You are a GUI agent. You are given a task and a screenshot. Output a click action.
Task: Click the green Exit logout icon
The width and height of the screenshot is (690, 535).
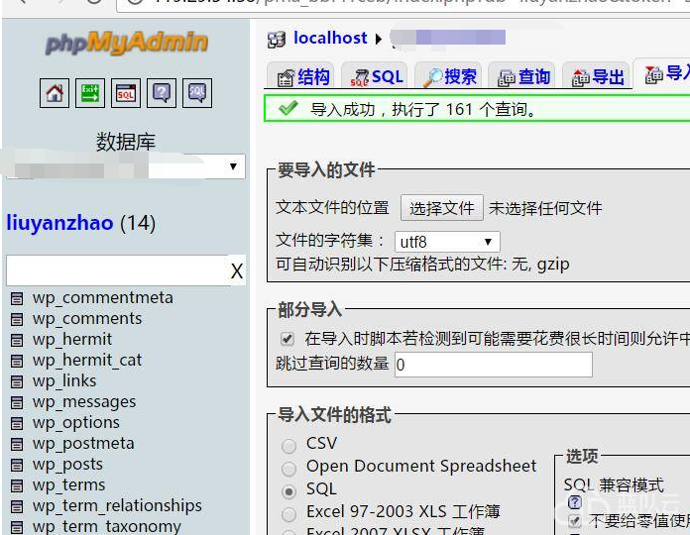click(90, 93)
